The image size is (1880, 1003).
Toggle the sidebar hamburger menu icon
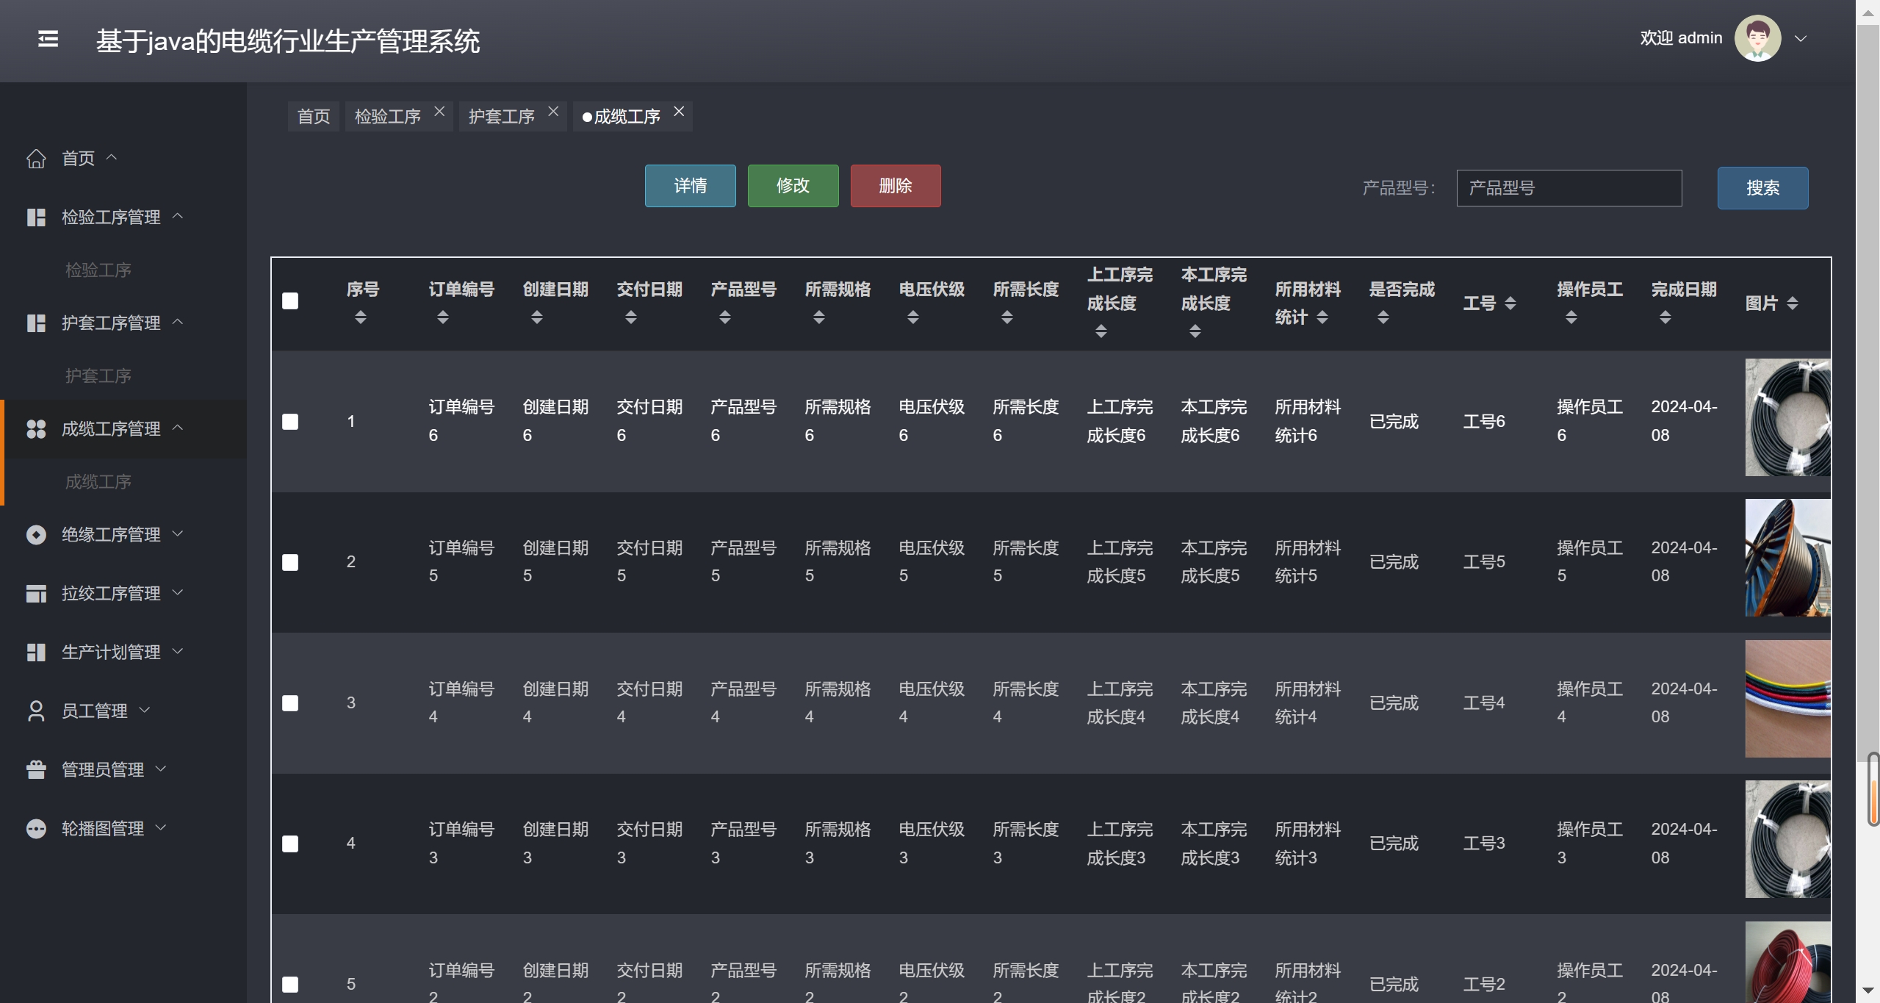tap(48, 38)
